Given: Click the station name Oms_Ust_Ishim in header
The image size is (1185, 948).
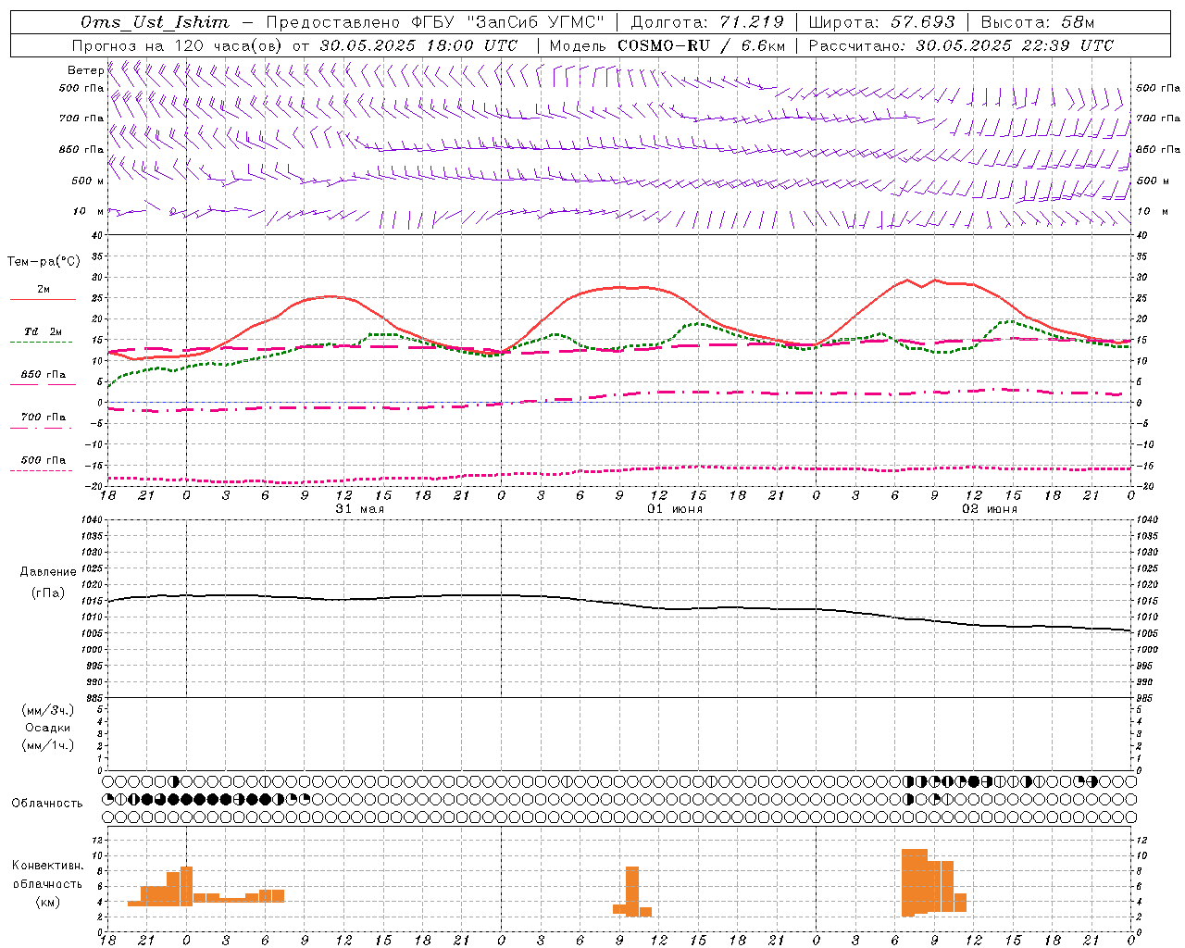Looking at the screenshot, I should tap(155, 22).
